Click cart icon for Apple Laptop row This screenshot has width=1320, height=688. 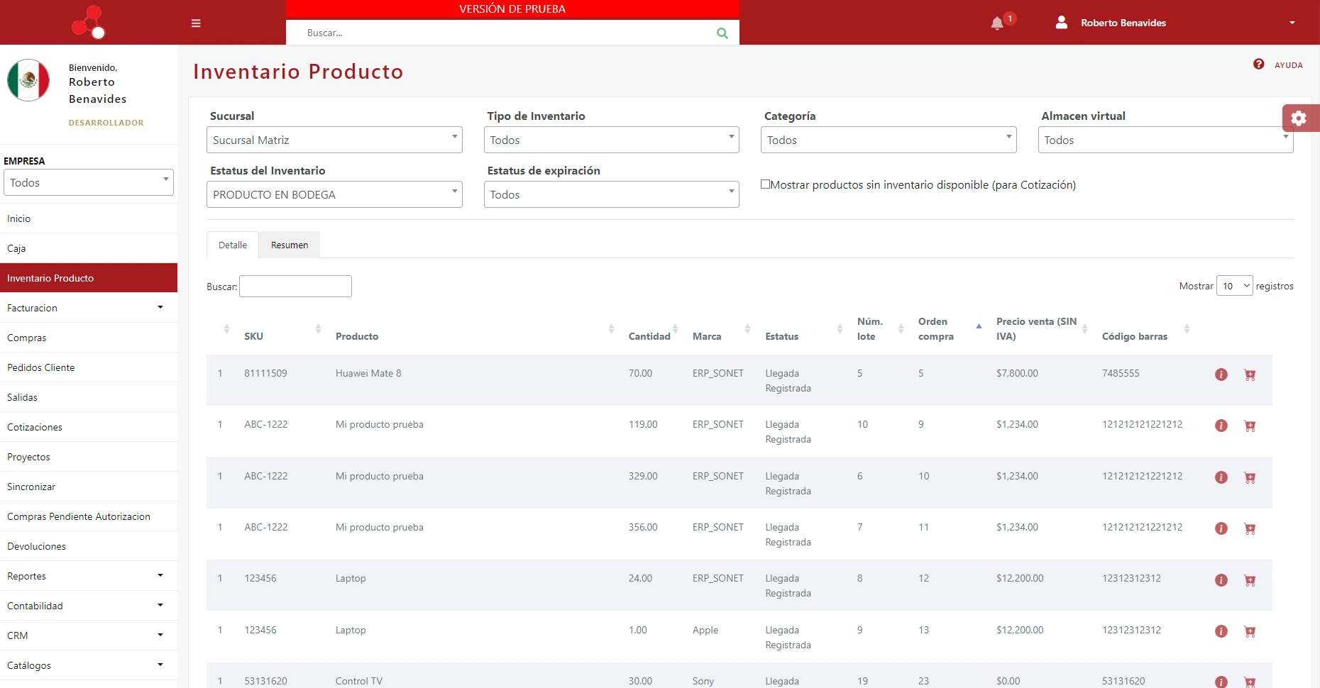click(1250, 631)
